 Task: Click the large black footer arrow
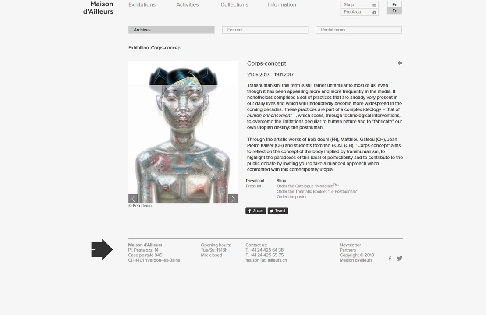click(102, 250)
